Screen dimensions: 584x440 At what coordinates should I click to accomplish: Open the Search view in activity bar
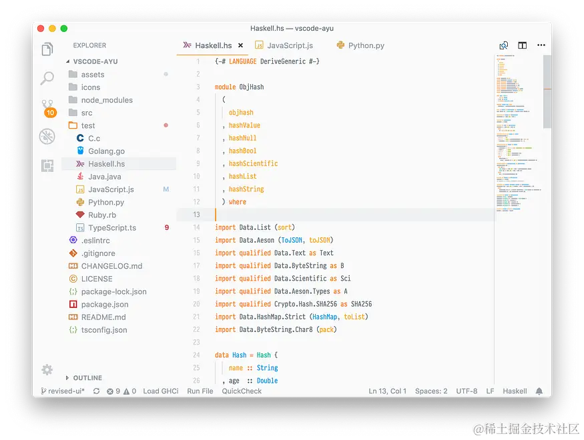click(47, 78)
